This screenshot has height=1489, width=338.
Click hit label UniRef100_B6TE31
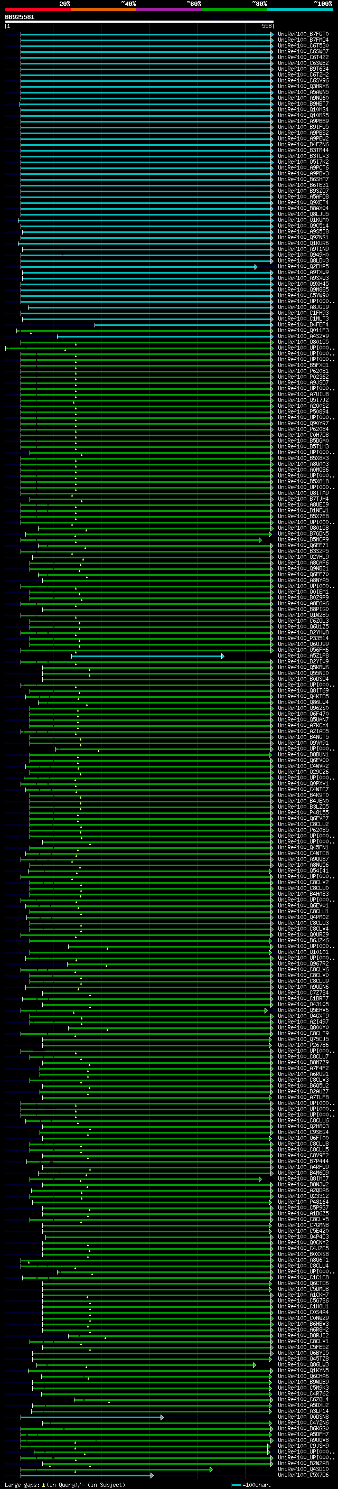(303, 185)
